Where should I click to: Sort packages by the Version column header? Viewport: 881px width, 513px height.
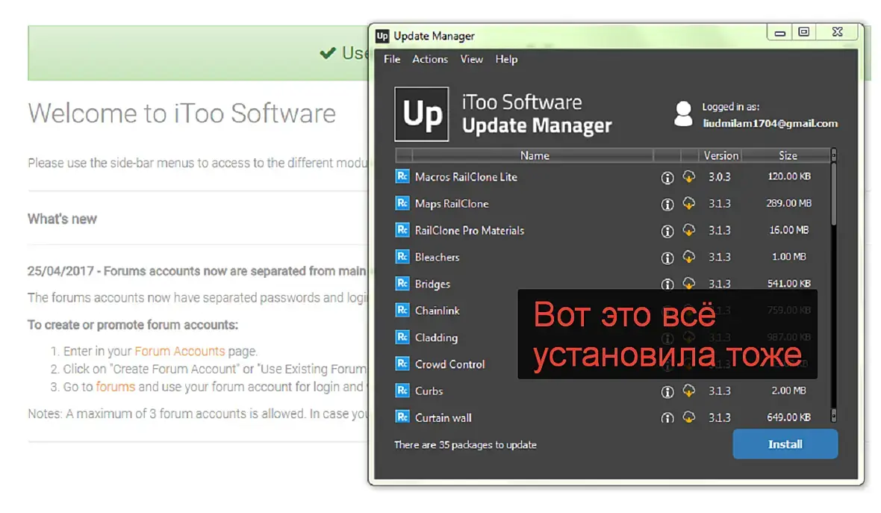721,155
